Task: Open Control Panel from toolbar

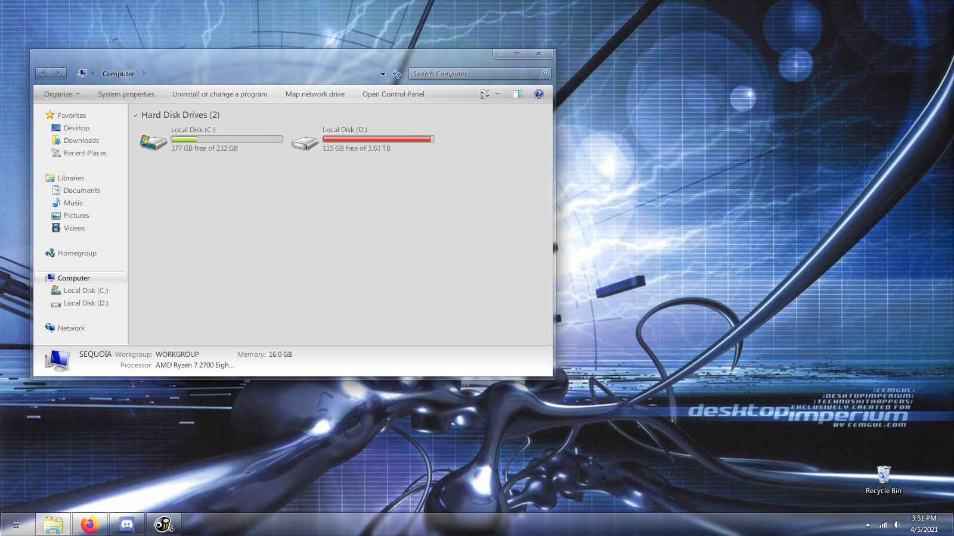Action: point(394,94)
